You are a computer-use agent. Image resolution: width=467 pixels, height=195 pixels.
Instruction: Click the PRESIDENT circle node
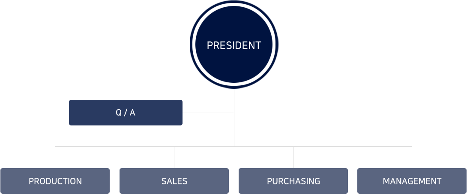234,44
